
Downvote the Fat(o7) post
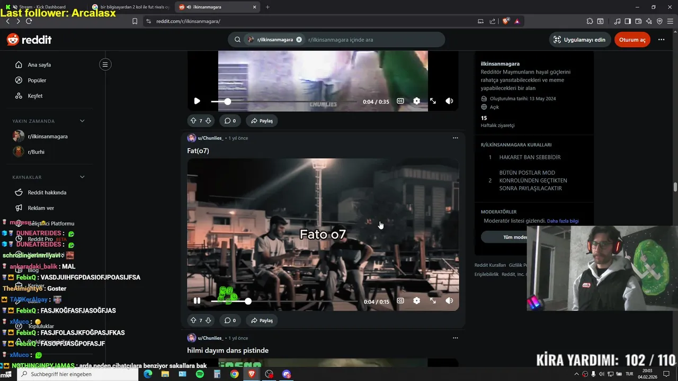click(x=208, y=320)
